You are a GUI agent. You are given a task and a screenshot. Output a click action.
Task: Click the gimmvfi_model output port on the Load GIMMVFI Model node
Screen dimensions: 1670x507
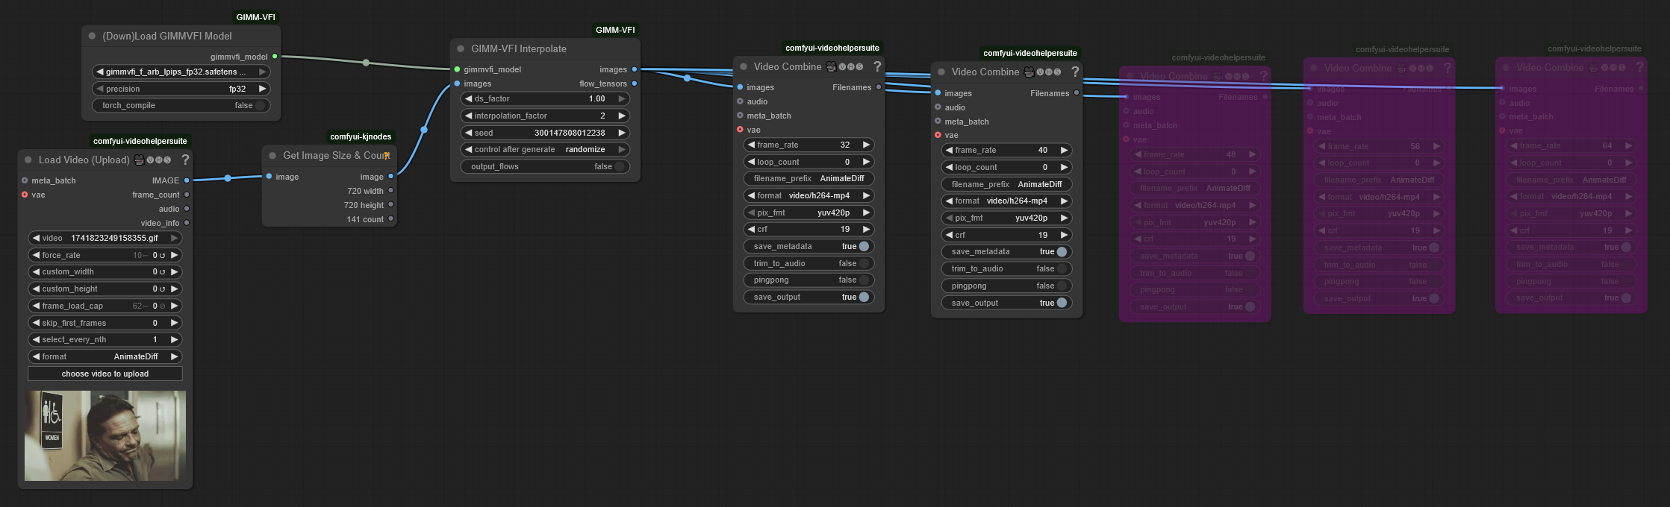point(275,57)
